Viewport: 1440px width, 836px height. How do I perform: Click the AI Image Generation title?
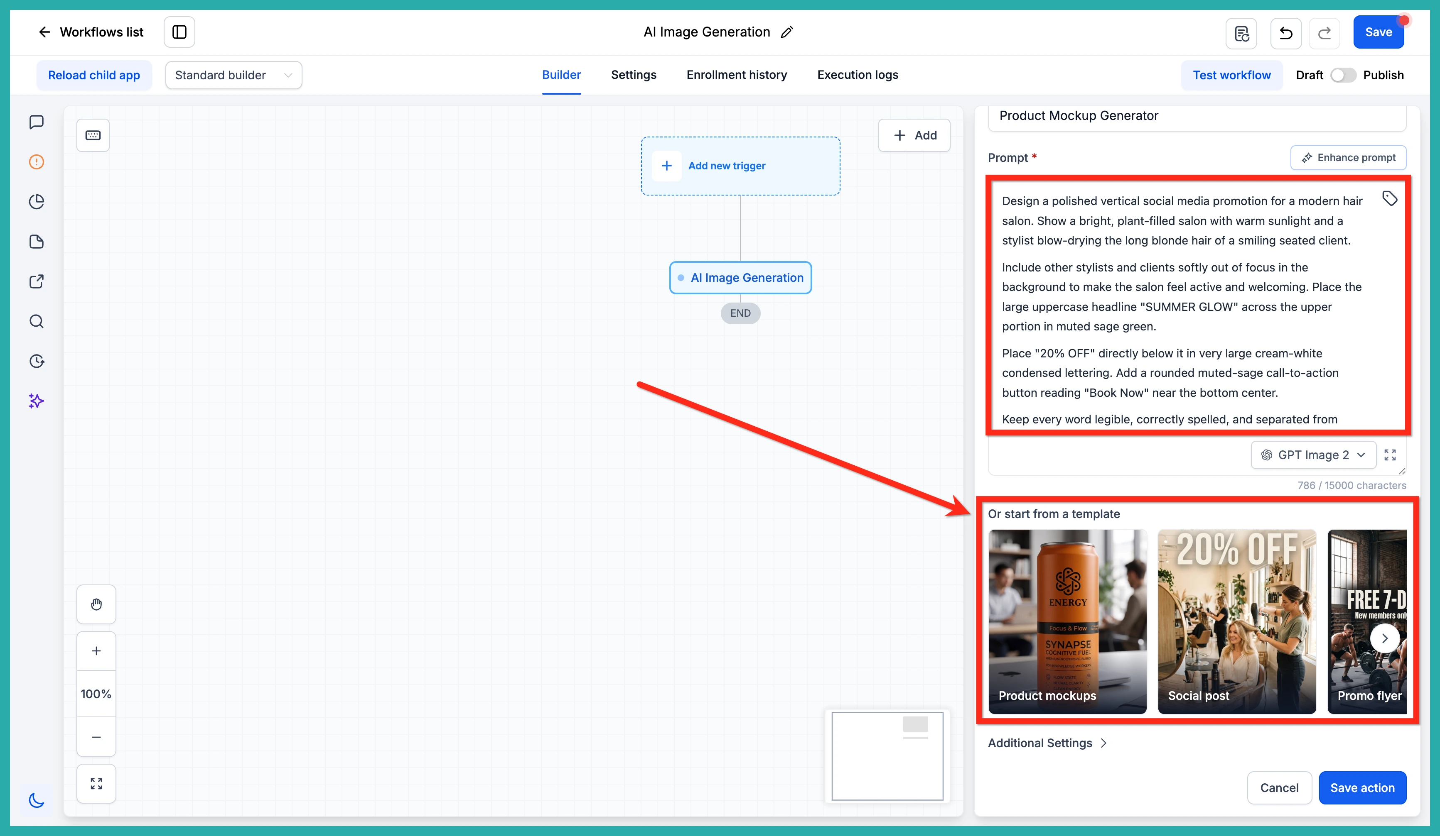(x=706, y=32)
